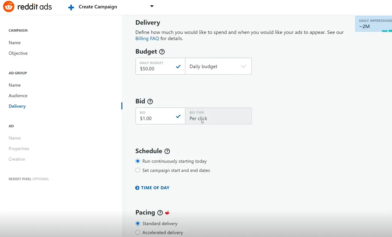Click the Daily Impressions estimate bar
This screenshot has width=392, height=237.
coord(373,24)
